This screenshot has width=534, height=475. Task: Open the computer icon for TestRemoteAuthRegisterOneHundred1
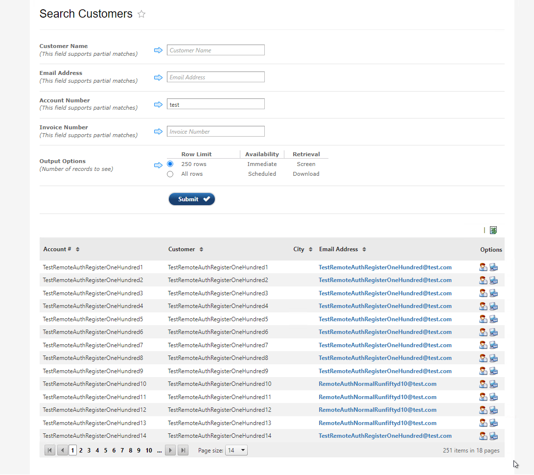click(x=493, y=267)
